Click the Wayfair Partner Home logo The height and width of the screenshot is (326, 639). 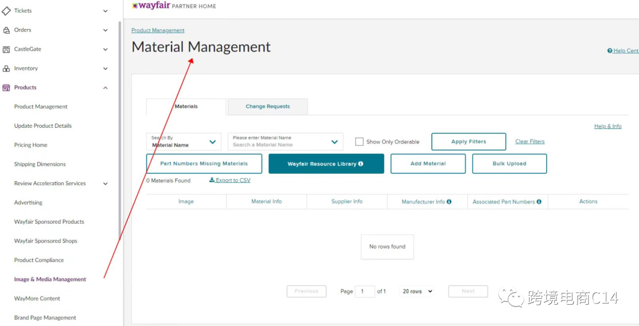pyautogui.click(x=174, y=6)
